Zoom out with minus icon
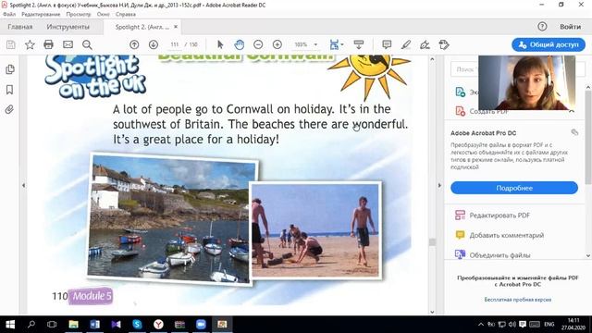The height and width of the screenshot is (333, 592). point(258,44)
